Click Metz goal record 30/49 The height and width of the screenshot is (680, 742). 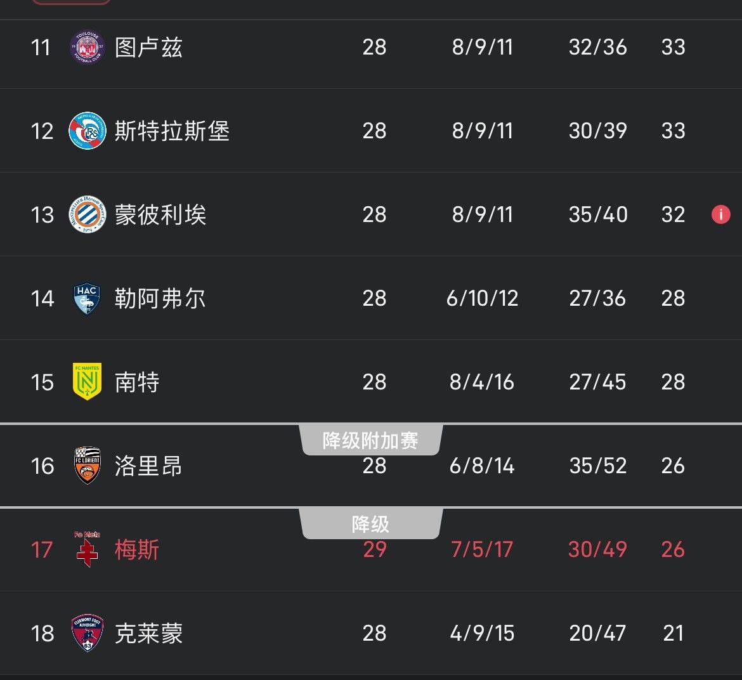pyautogui.click(x=597, y=549)
